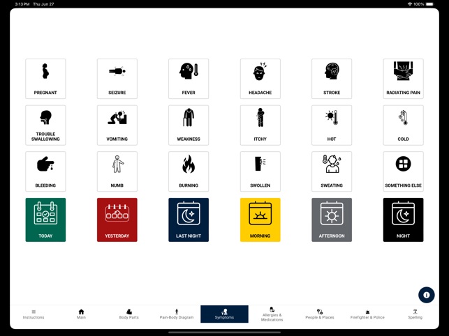
Task: Switch to Pain-Body Diagram tab
Action: click(177, 314)
